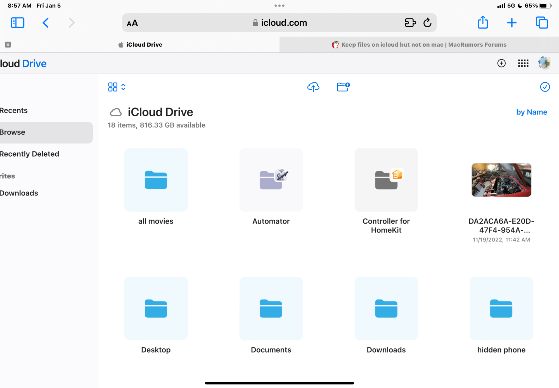This screenshot has height=388, width=559.
Task: Create a new folder with the folder-plus icon
Action: [343, 87]
